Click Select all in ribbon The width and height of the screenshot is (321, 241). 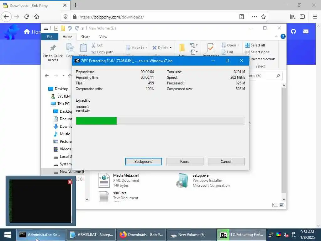tap(255, 45)
